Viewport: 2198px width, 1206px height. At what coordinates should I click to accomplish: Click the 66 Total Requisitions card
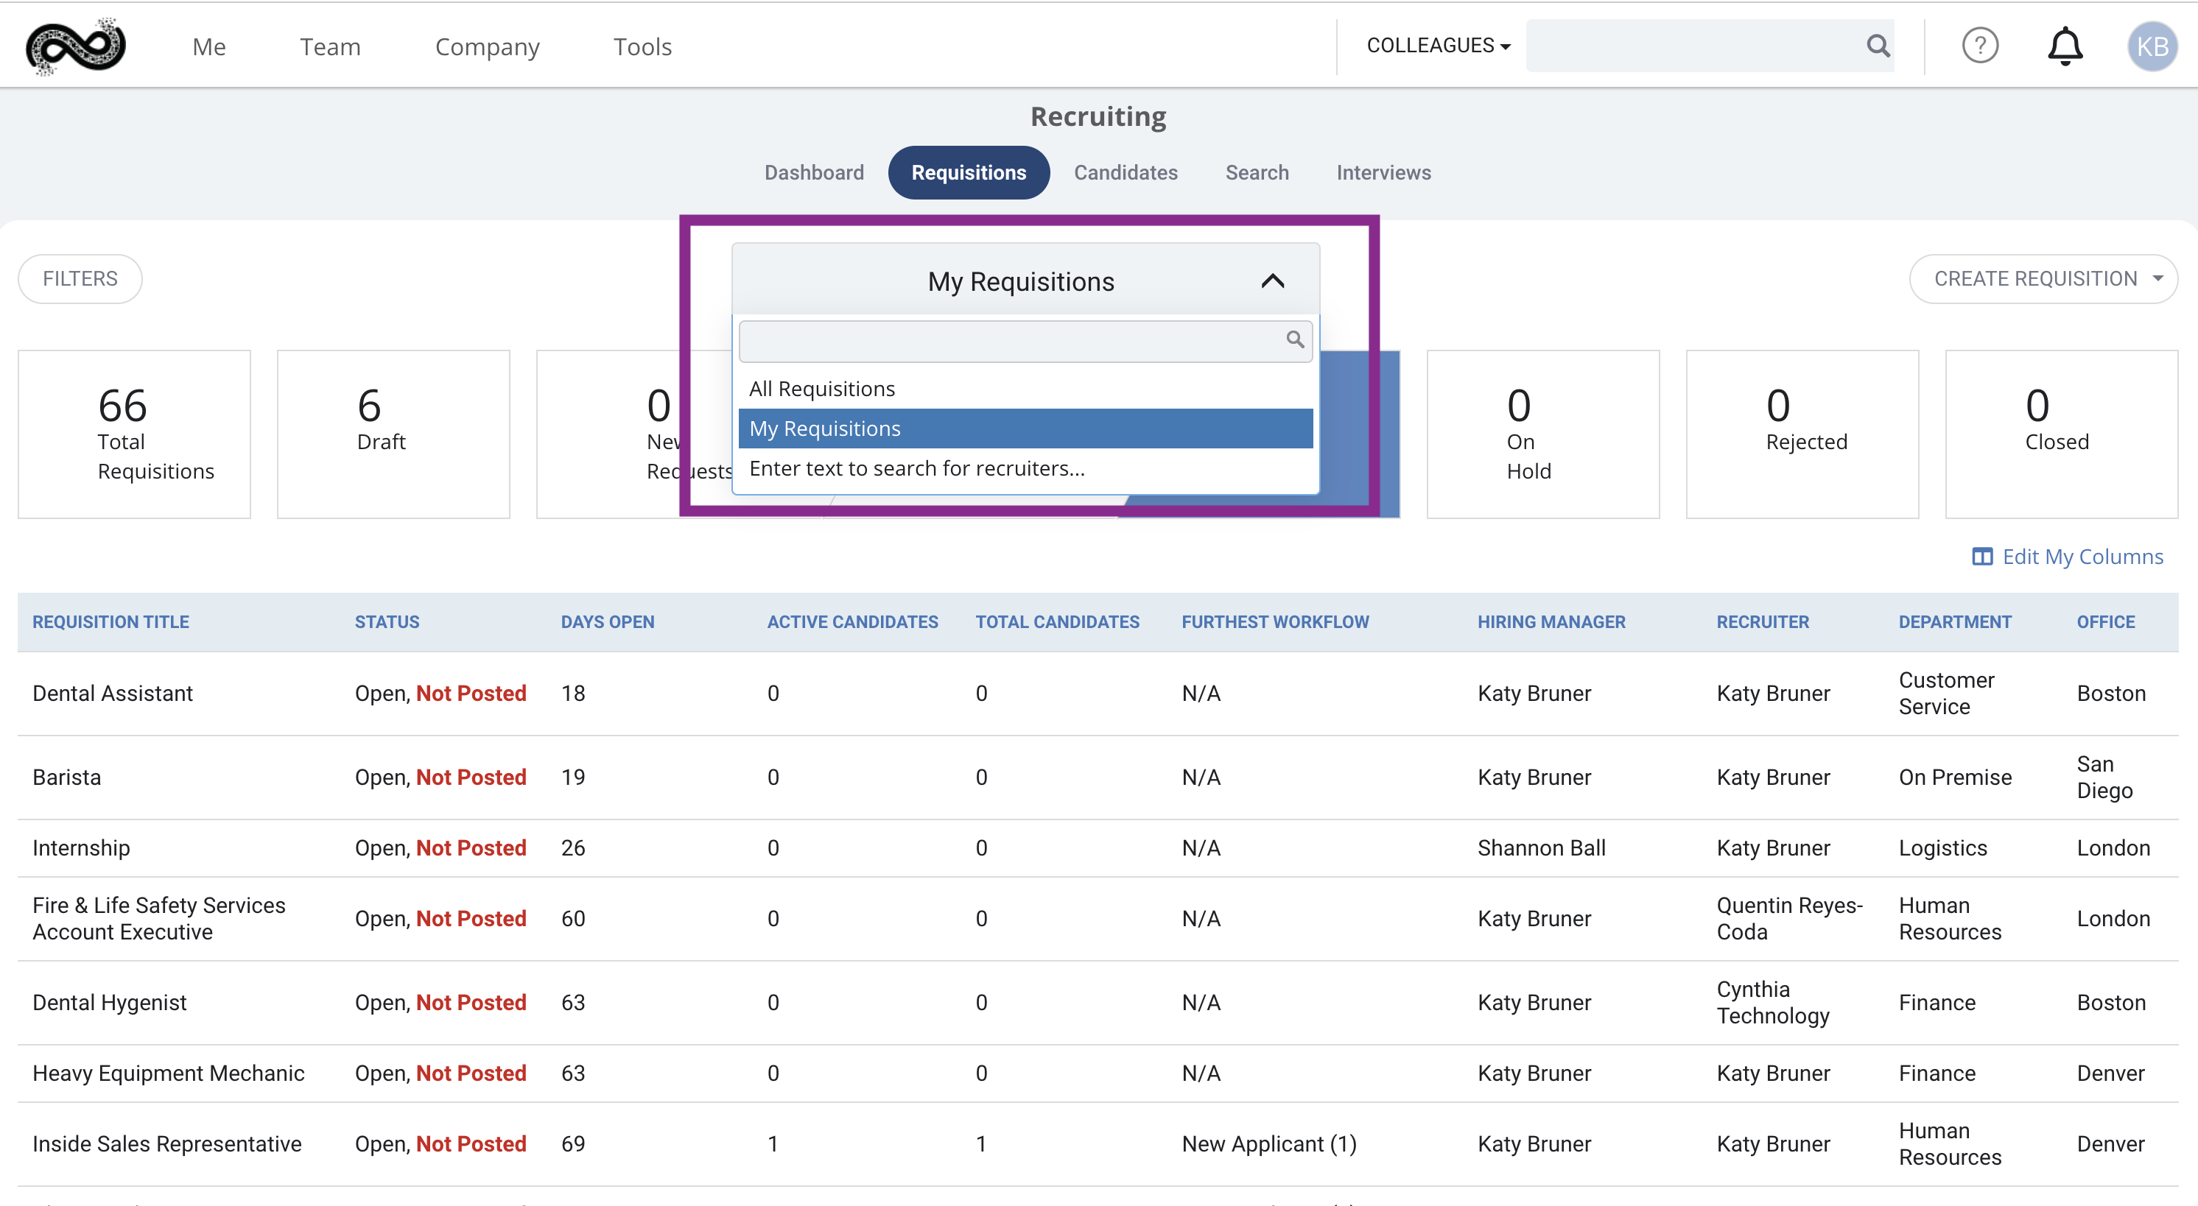click(x=134, y=434)
